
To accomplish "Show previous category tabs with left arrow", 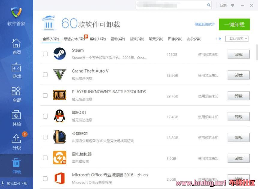I will pos(216,39).
